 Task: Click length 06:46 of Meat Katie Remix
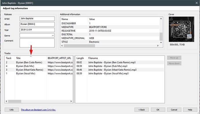79,70
